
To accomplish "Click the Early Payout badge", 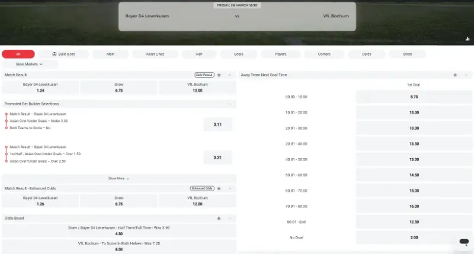I will 204,75.
